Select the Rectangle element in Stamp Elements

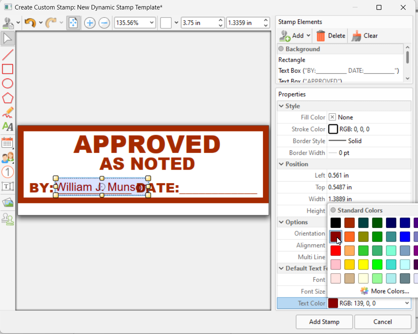[292, 60]
